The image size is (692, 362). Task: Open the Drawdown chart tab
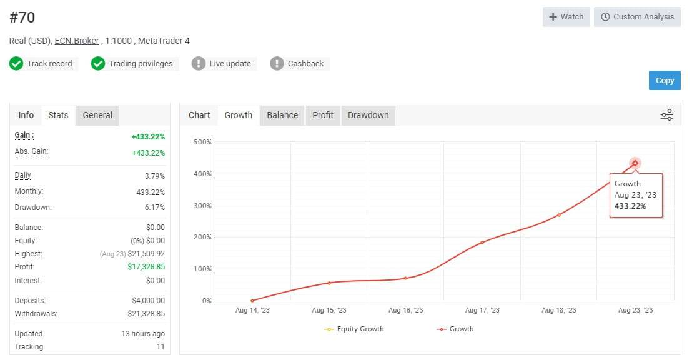(x=368, y=115)
